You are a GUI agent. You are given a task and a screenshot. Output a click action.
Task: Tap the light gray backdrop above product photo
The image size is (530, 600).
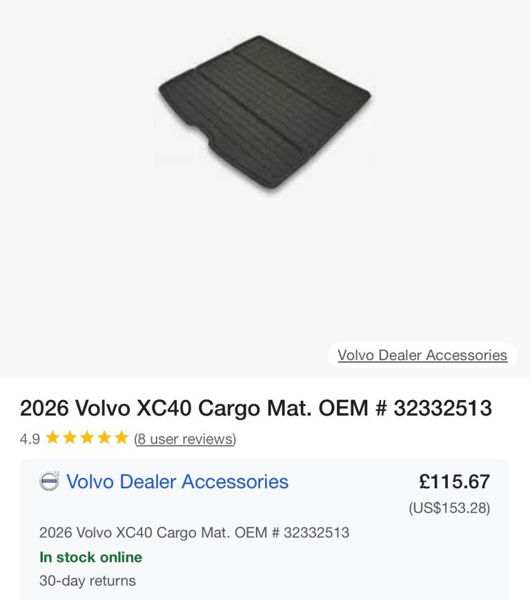tap(264, 14)
